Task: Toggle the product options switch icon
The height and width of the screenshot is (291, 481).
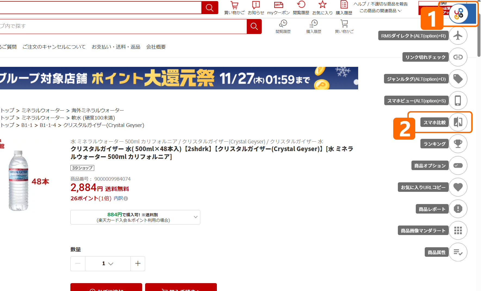Action: [x=458, y=165]
